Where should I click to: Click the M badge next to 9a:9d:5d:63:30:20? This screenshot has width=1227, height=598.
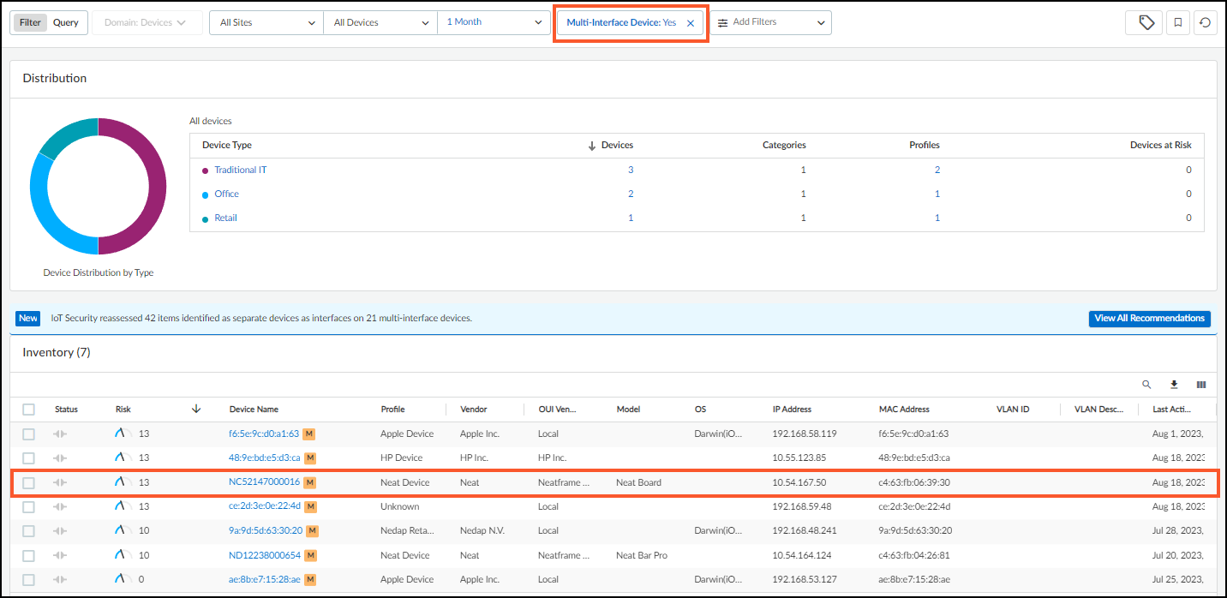[312, 530]
